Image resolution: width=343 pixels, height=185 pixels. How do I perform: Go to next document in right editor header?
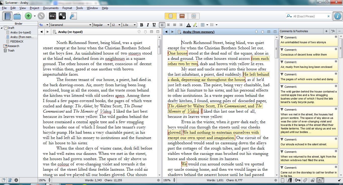pos(263,32)
